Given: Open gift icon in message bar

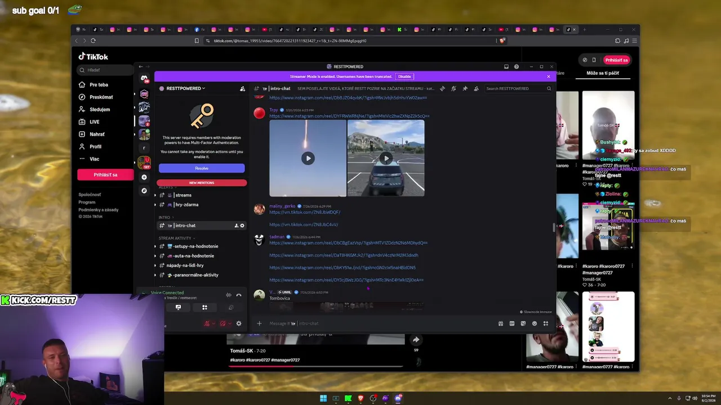Looking at the screenshot, I should click(500, 323).
